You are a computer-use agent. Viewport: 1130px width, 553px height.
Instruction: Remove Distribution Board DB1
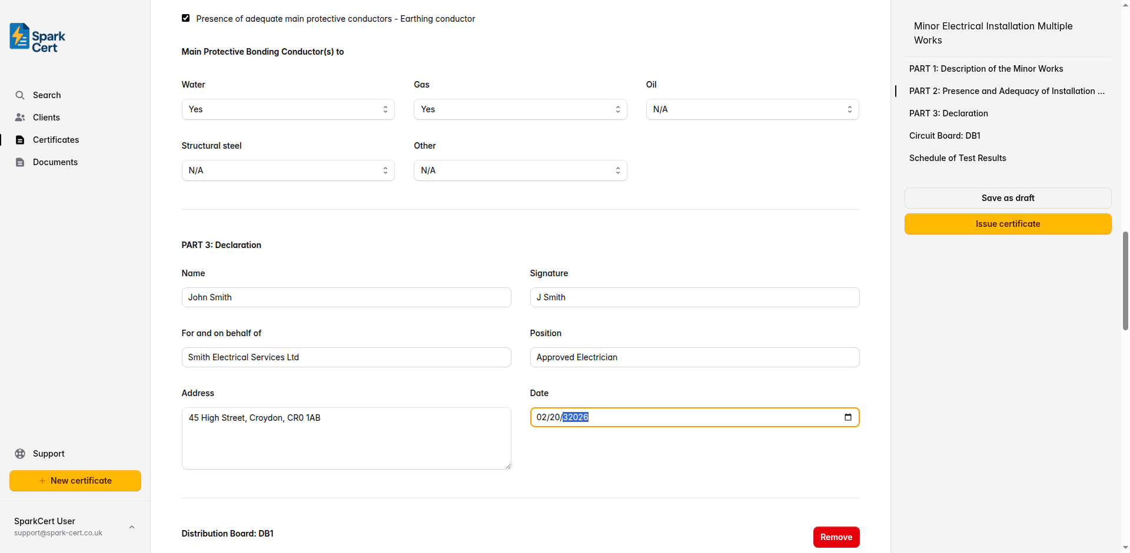point(836,537)
